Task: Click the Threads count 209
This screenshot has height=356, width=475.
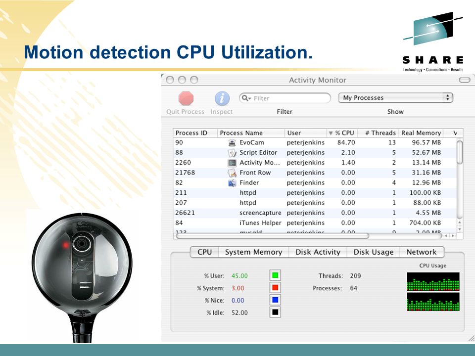Action: (x=355, y=276)
